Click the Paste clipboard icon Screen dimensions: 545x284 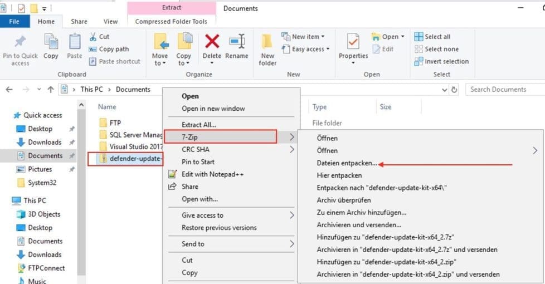(75, 42)
